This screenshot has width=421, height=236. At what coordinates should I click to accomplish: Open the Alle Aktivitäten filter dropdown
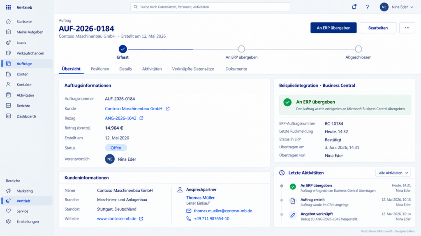coord(393,173)
